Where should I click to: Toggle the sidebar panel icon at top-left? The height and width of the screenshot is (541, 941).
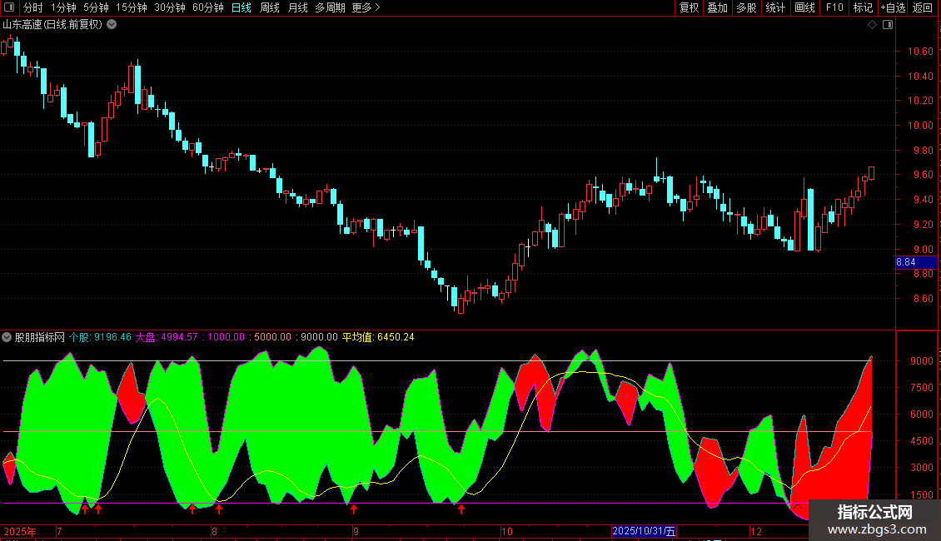[9, 7]
